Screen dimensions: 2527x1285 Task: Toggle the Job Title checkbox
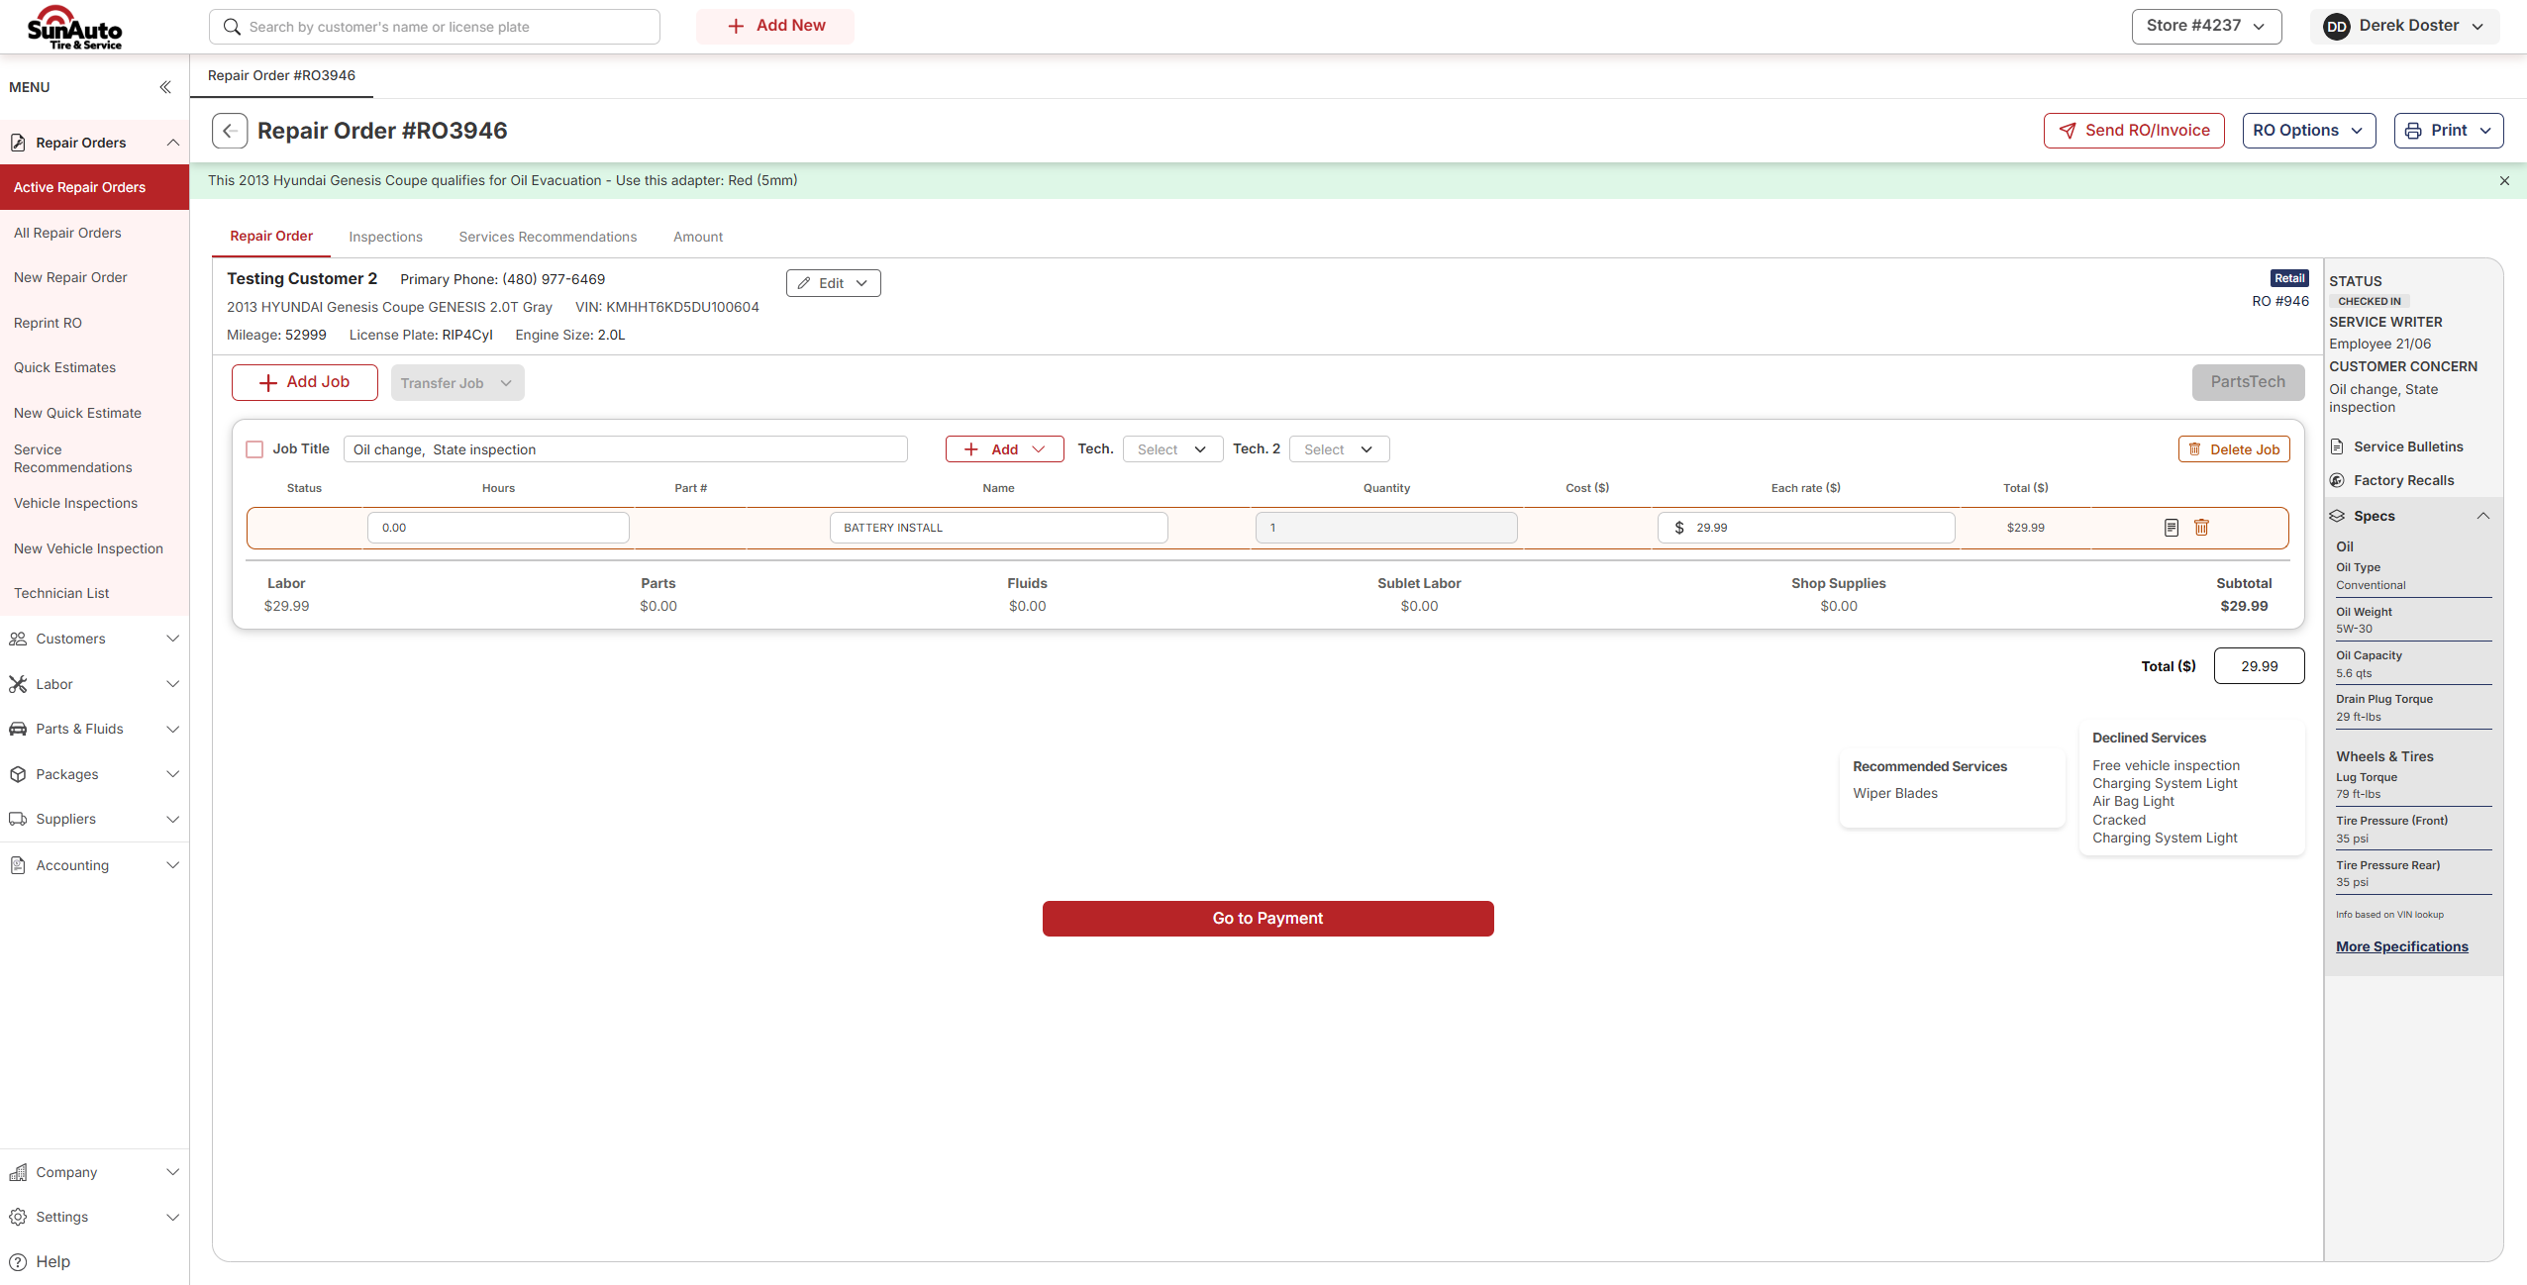(254, 449)
